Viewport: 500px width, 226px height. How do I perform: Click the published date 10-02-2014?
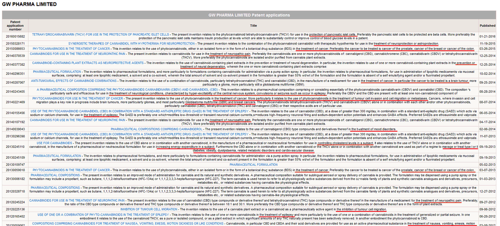coord(487,73)
